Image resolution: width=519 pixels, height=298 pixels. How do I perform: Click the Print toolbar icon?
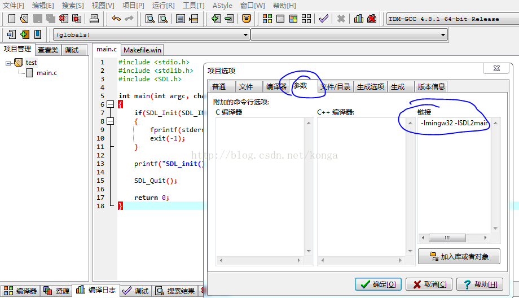point(94,19)
